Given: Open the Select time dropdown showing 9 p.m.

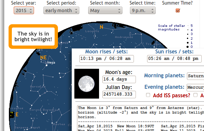Looking at the screenshot, I should (143, 10).
